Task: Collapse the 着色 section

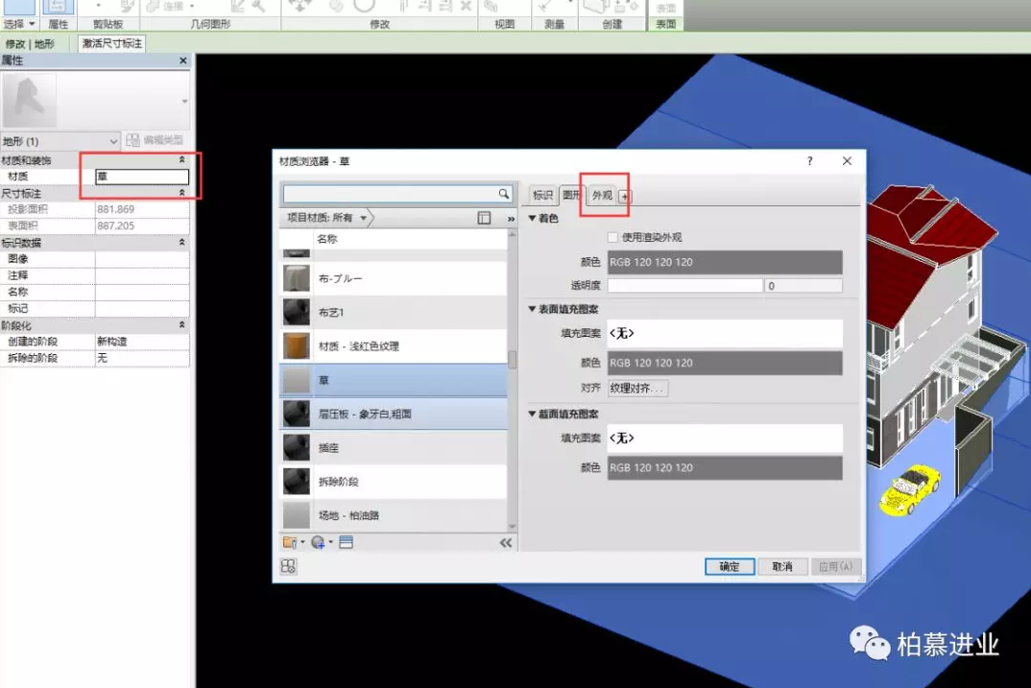Action: (533, 218)
